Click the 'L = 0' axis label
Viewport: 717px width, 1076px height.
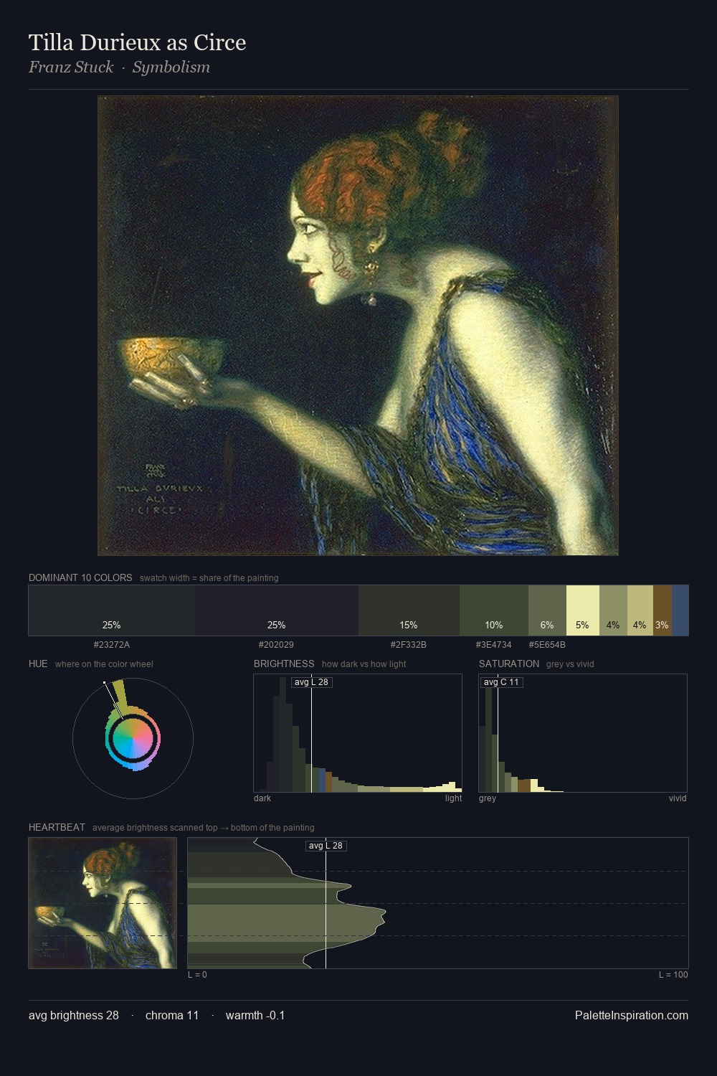[197, 975]
